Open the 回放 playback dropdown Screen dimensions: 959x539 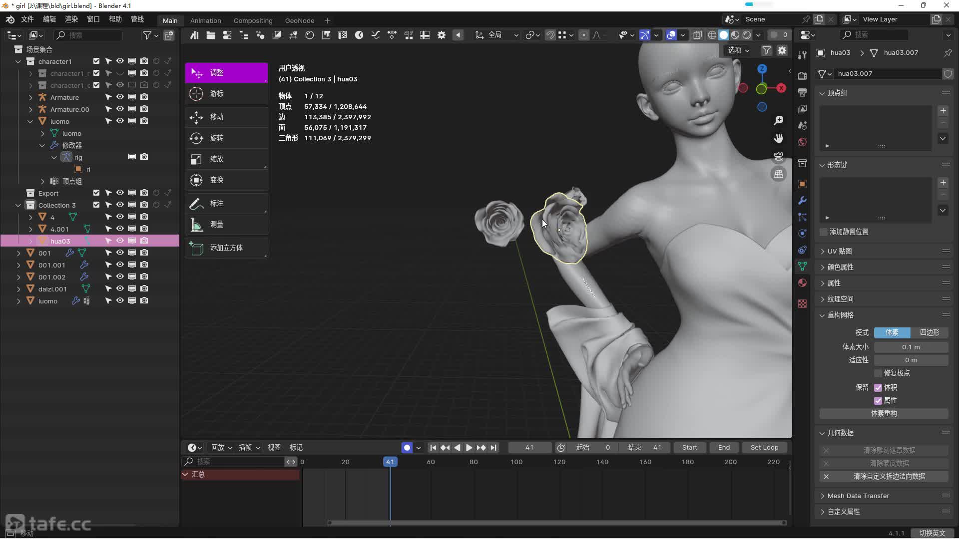[221, 448]
